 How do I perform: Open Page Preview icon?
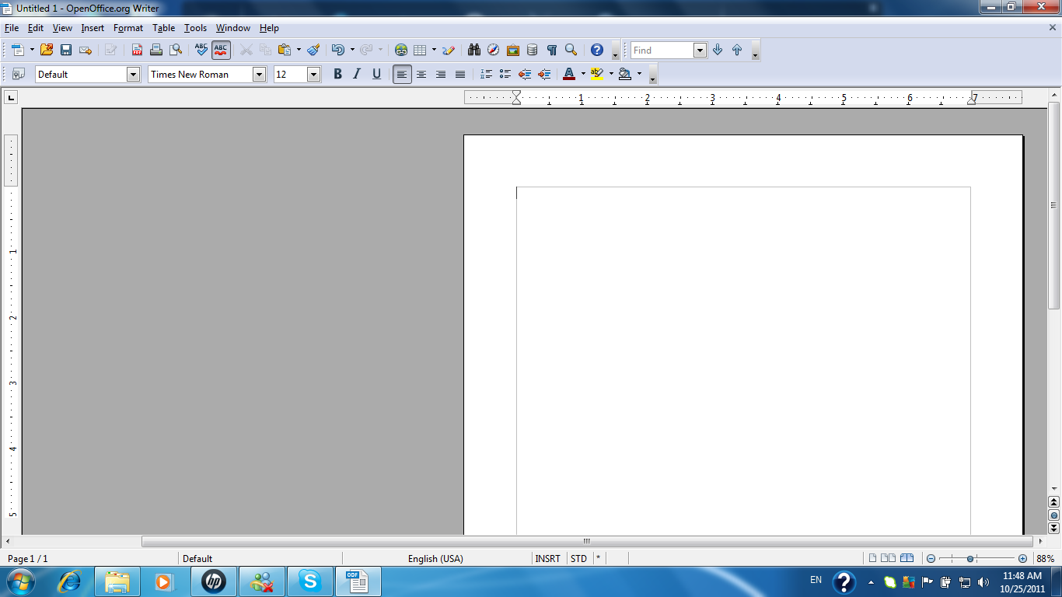(176, 50)
